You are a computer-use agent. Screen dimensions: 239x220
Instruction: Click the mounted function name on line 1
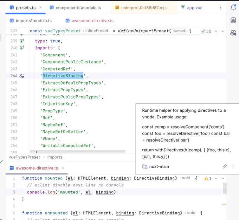point(54,178)
